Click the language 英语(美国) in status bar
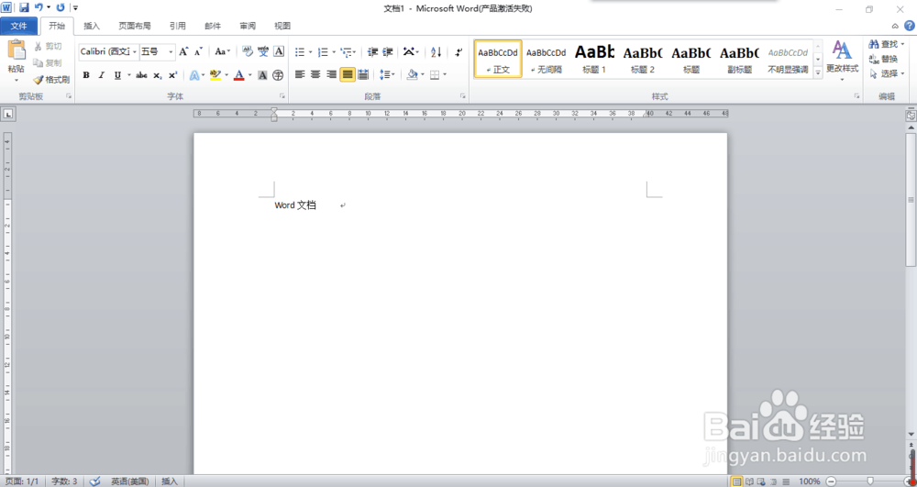The width and height of the screenshot is (917, 487). 130,481
